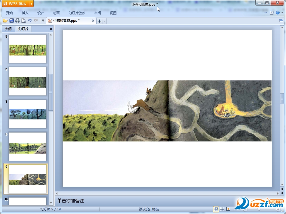Open a file with the folder icon
The image size is (286, 214).
click(x=5, y=21)
